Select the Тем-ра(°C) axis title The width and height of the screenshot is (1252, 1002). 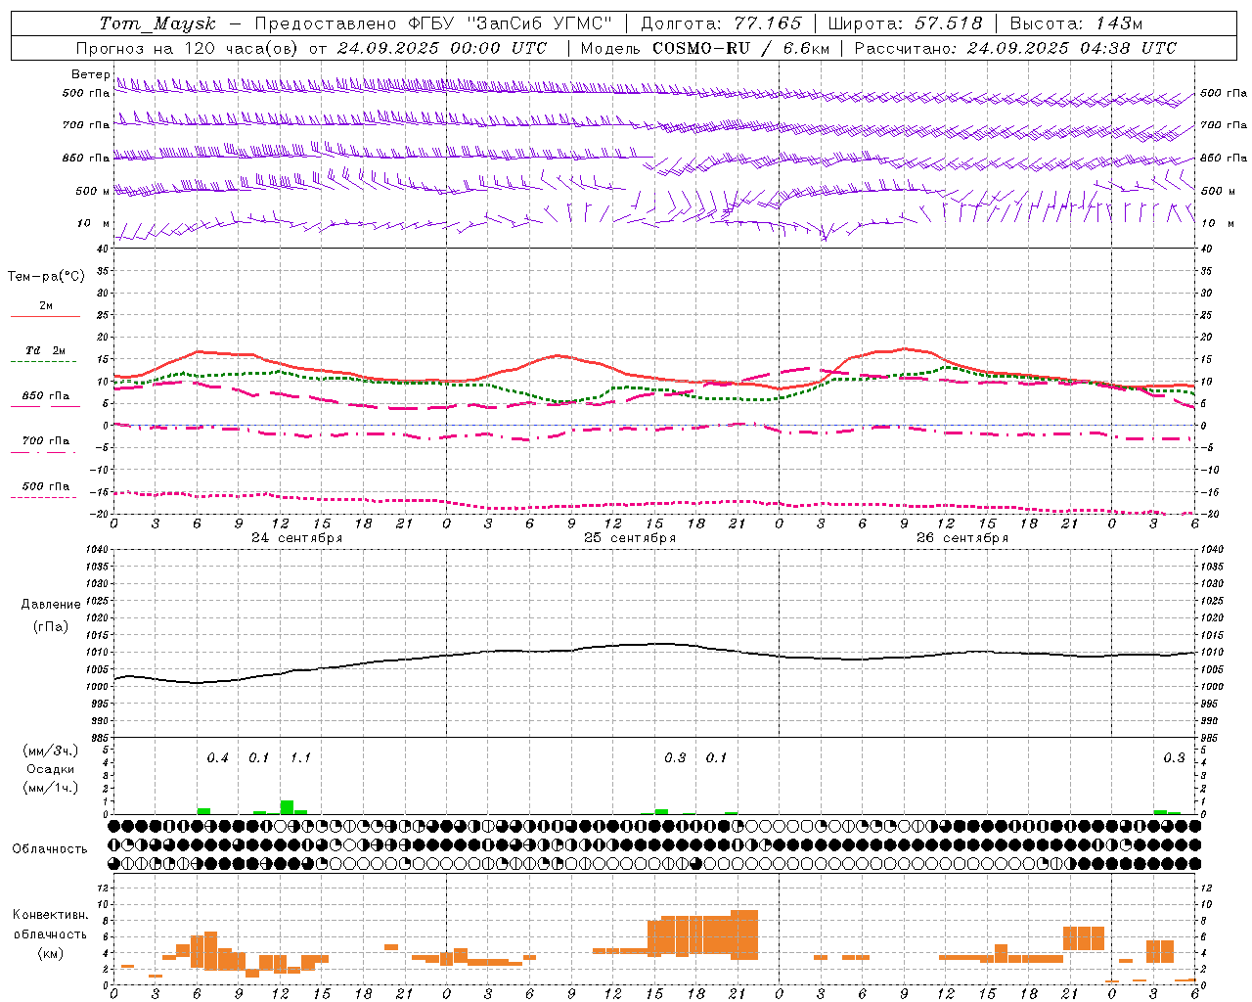pyautogui.click(x=46, y=277)
